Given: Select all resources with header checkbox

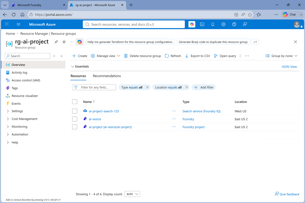Looking at the screenshot, I should [x=75, y=102].
